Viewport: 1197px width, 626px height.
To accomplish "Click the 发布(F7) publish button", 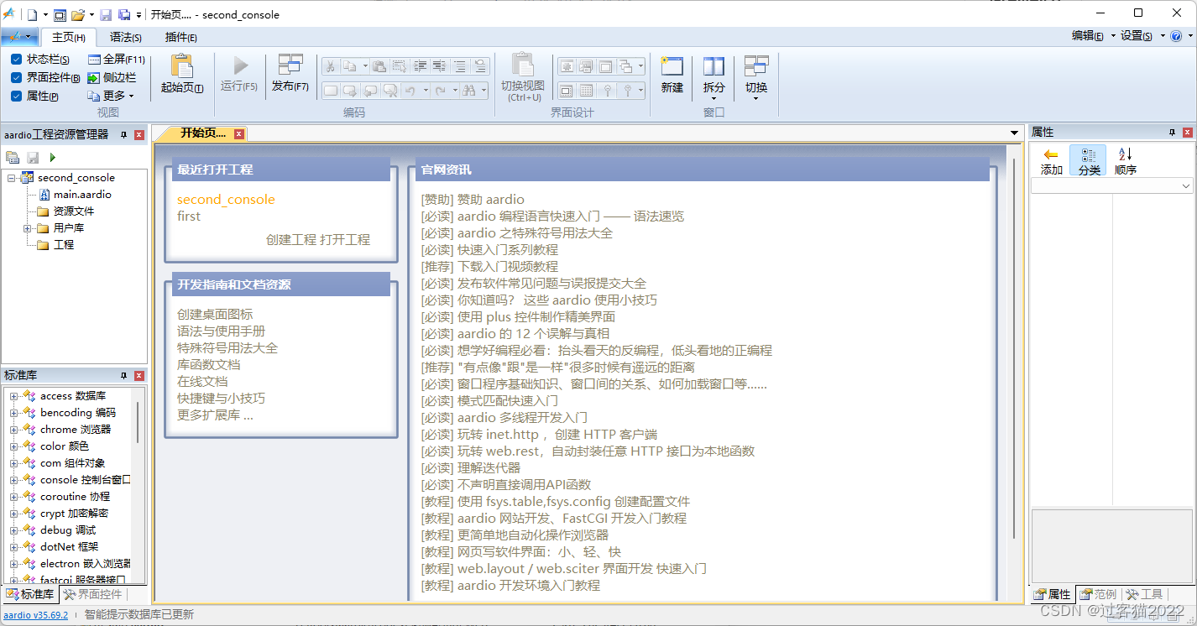I will point(290,76).
